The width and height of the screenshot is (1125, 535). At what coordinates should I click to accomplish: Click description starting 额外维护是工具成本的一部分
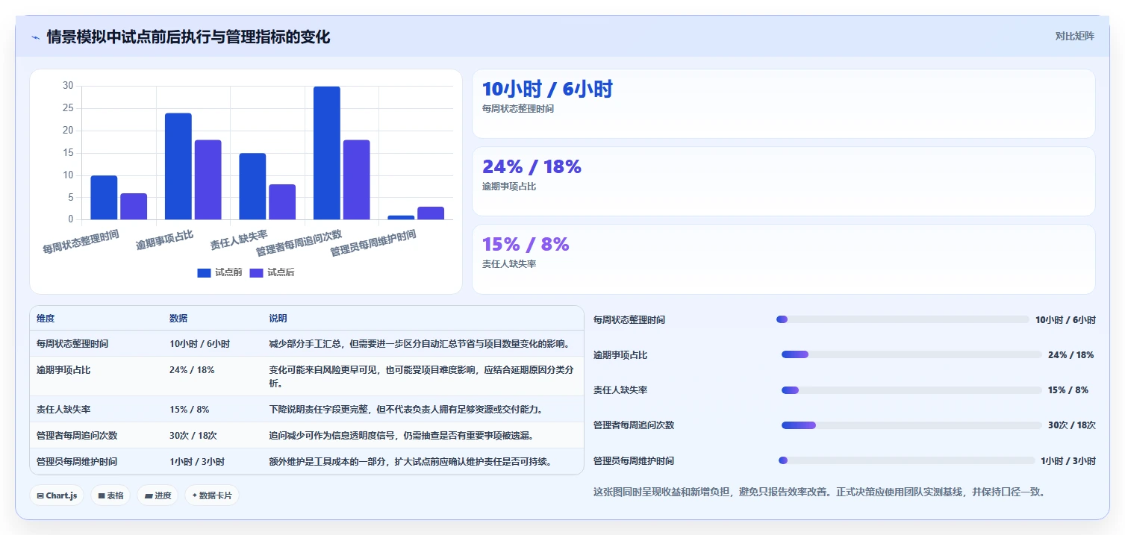411,462
